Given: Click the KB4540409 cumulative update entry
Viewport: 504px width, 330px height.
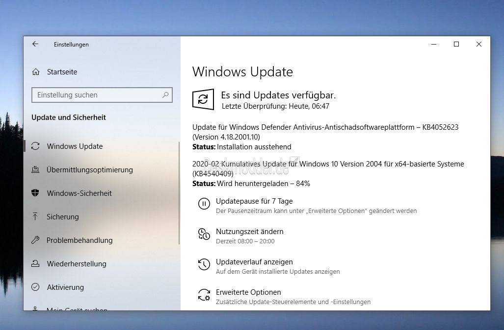Looking at the screenshot, I should (328, 169).
